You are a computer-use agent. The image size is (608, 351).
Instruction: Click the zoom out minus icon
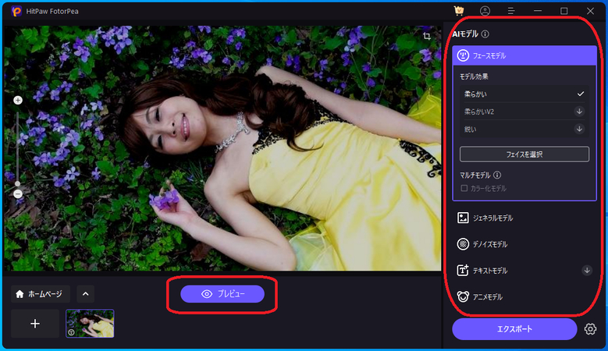click(x=18, y=193)
